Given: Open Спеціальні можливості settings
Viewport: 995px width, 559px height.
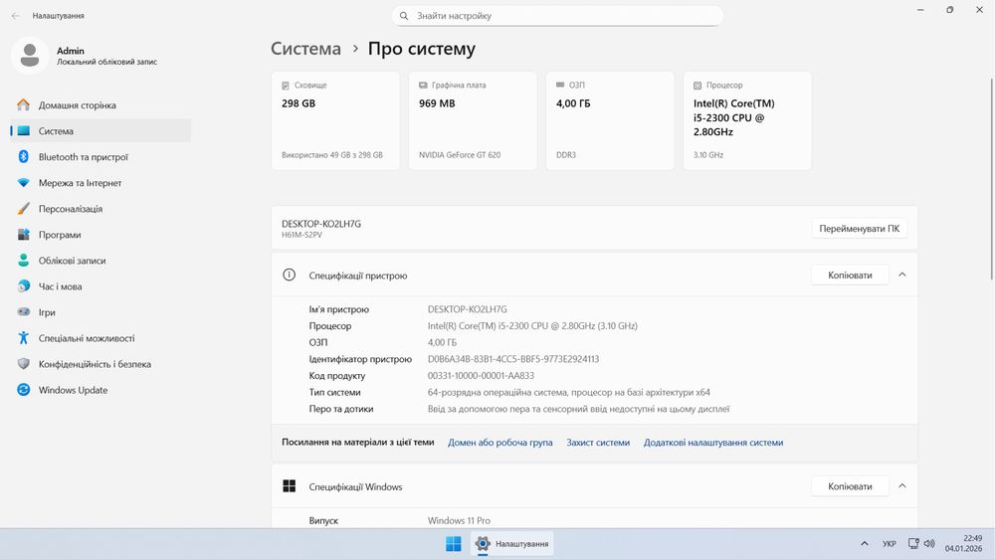Looking at the screenshot, I should pyautogui.click(x=100, y=338).
